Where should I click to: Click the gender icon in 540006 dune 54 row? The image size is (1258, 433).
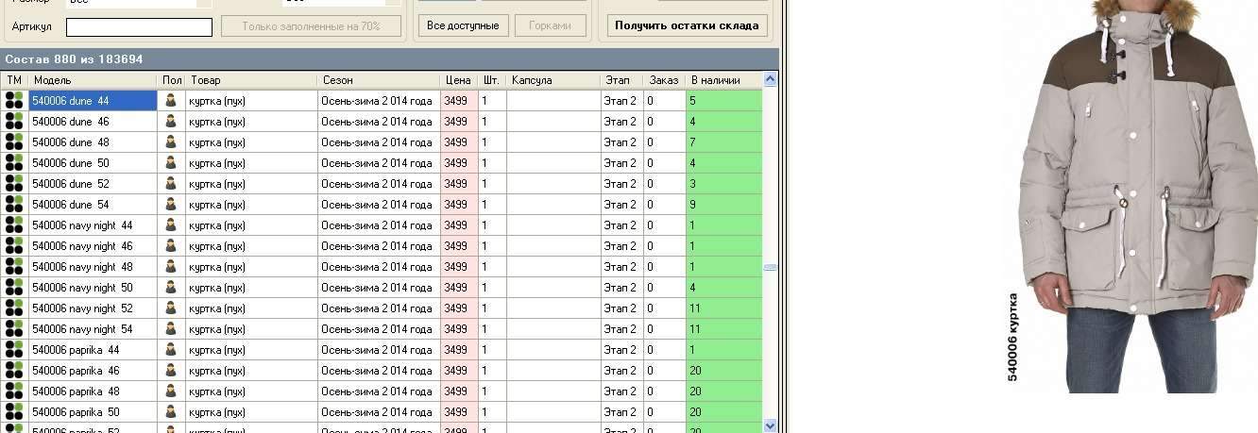coord(171,204)
